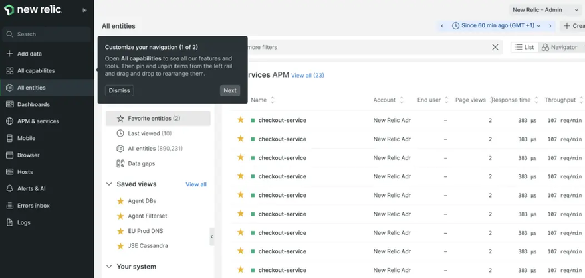Dismiss the customize navigation tooltip
This screenshot has width=585, height=278.
(x=119, y=90)
